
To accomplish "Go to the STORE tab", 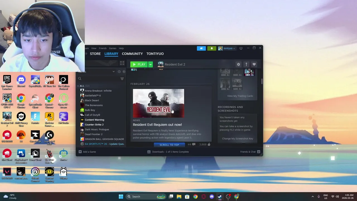I will (95, 54).
